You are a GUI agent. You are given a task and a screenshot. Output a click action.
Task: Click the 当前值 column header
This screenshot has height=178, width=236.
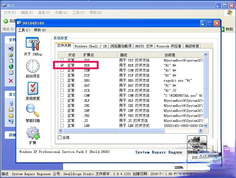click(x=183, y=55)
